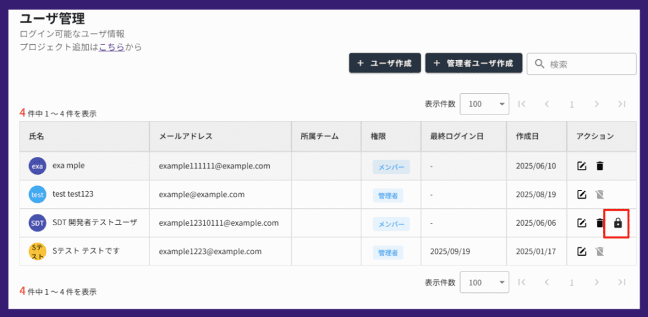Viewport: 648px width, 317px height.
Task: Follow the こちら project link
Action: [x=111, y=47]
